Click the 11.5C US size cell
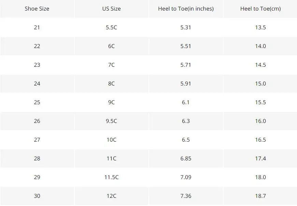Image resolution: width=297 pixels, height=206 pixels. 111,177
